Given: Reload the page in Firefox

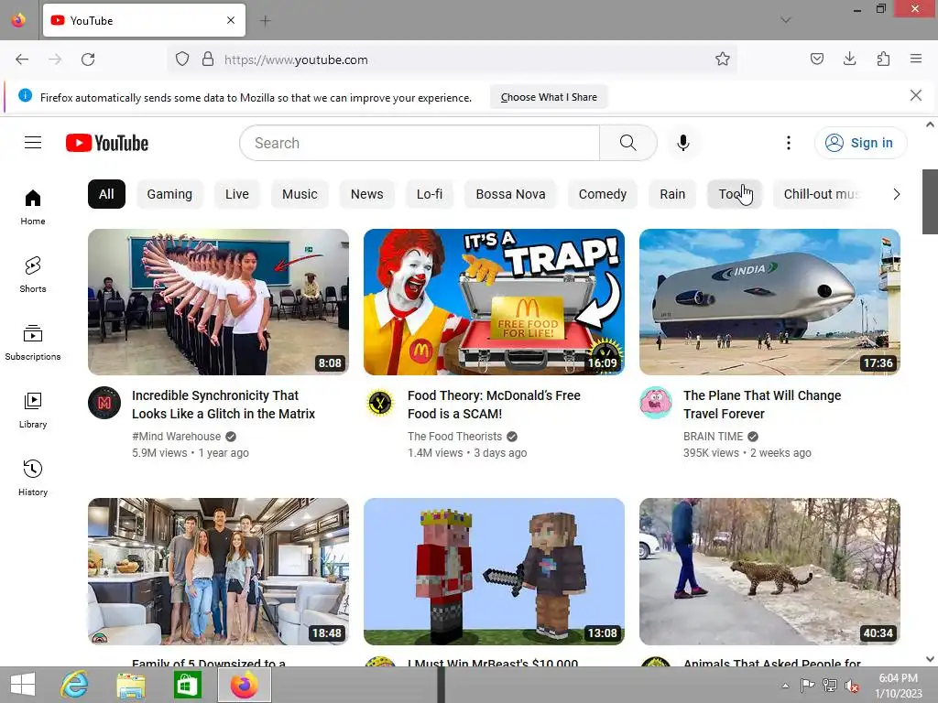Looking at the screenshot, I should [x=88, y=59].
